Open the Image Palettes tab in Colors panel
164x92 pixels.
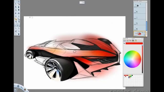point(133,40)
